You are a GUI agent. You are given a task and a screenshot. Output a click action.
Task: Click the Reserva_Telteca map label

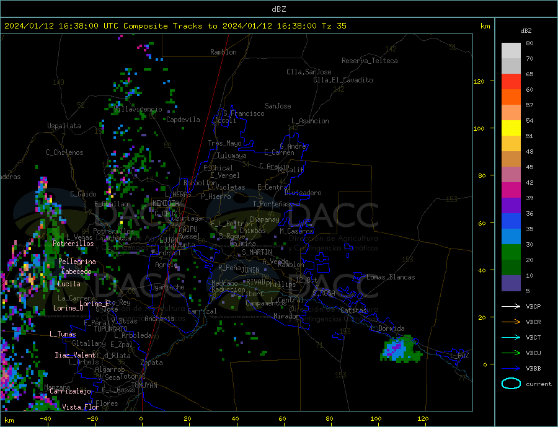point(370,61)
